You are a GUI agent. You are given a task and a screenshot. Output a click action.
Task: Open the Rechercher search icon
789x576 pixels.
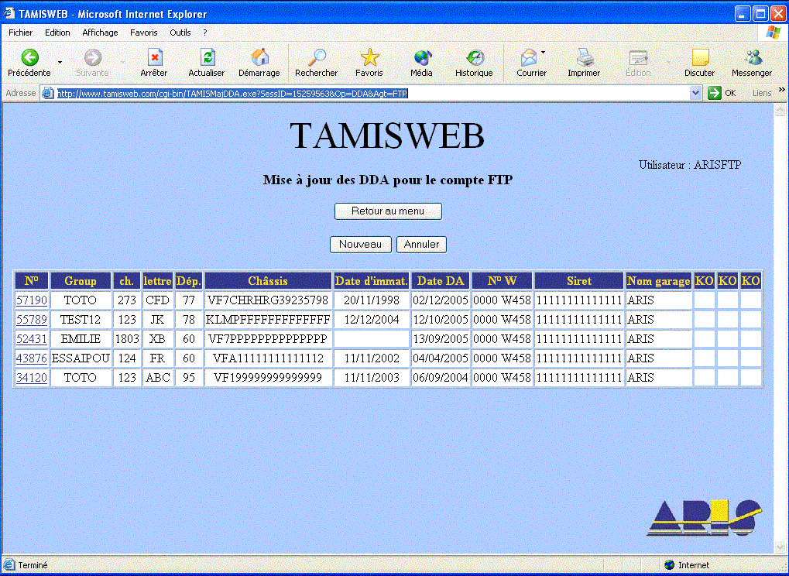coord(317,57)
